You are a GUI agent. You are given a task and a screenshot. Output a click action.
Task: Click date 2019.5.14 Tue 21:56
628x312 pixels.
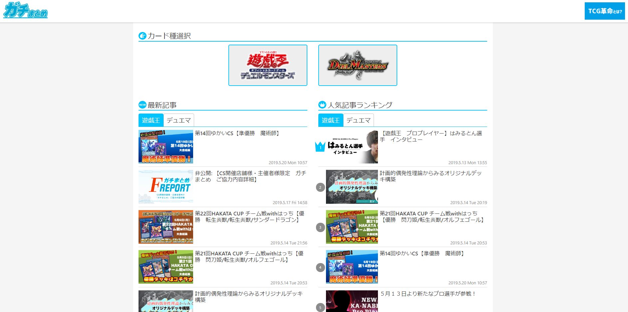289,243
